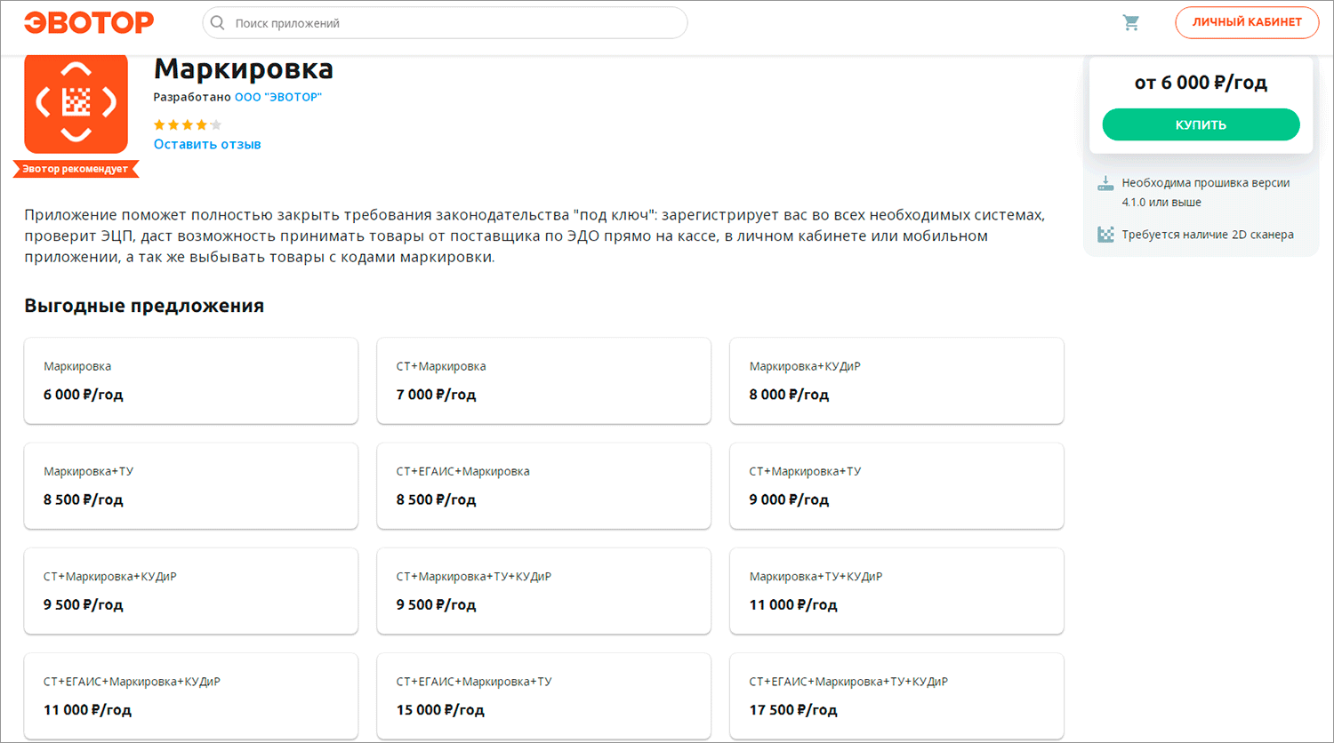
Task: Click the Эвотор рекомендует badge
Action: [76, 169]
